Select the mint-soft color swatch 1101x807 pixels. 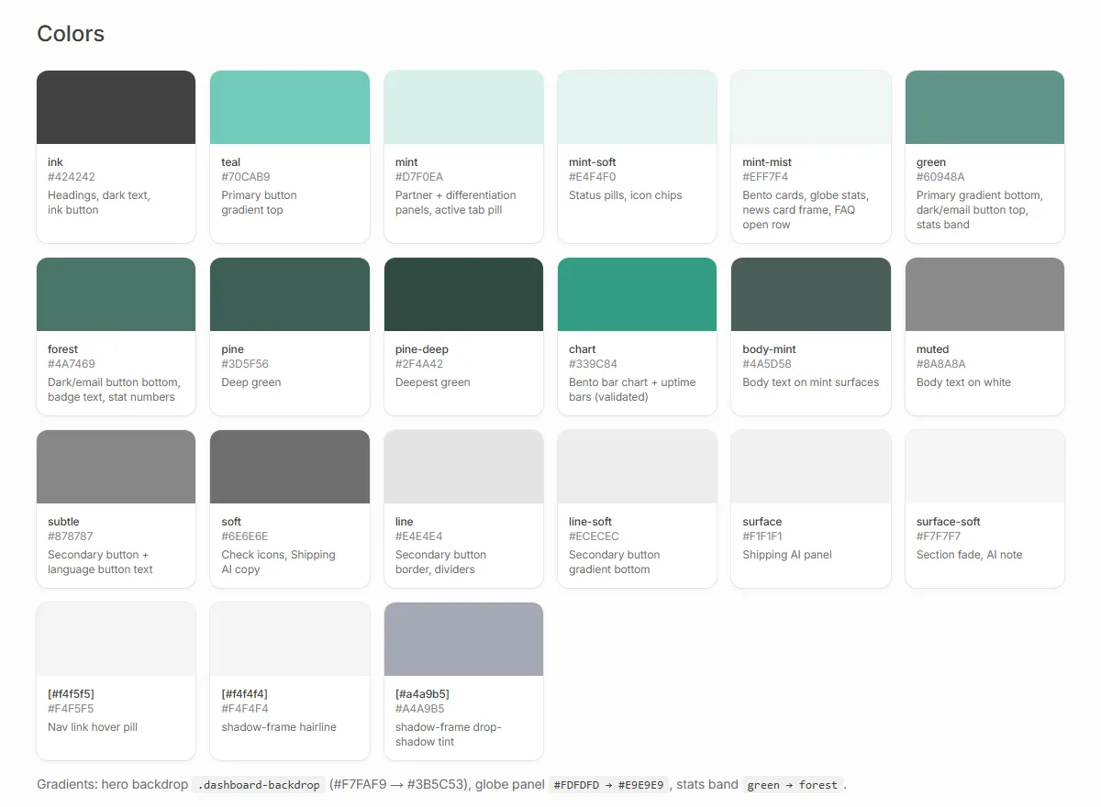pos(638,107)
